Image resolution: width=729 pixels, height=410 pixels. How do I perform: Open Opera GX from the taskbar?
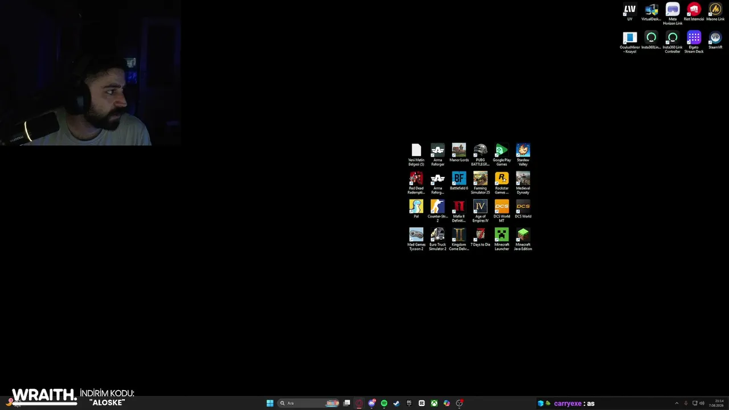coord(359,403)
